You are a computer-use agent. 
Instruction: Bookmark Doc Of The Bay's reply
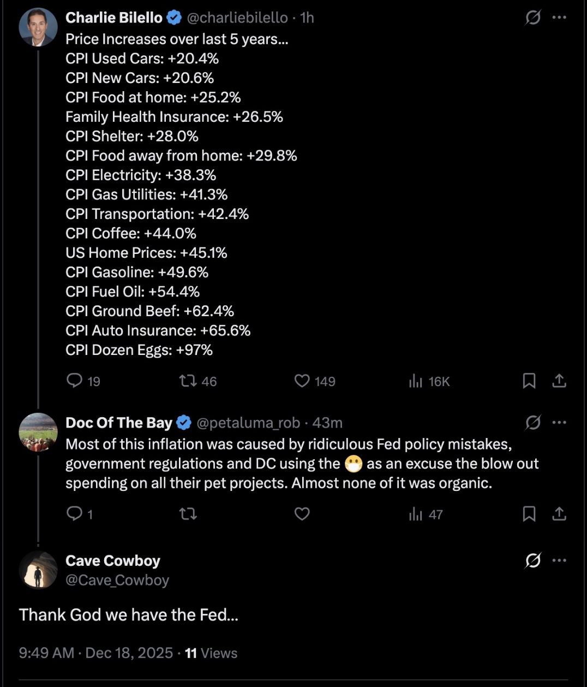[x=529, y=513]
